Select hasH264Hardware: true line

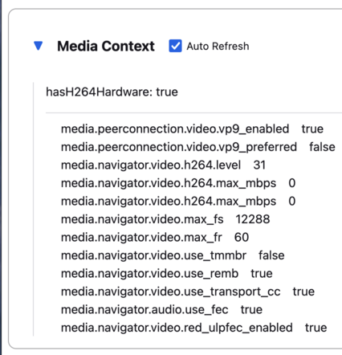[112, 92]
